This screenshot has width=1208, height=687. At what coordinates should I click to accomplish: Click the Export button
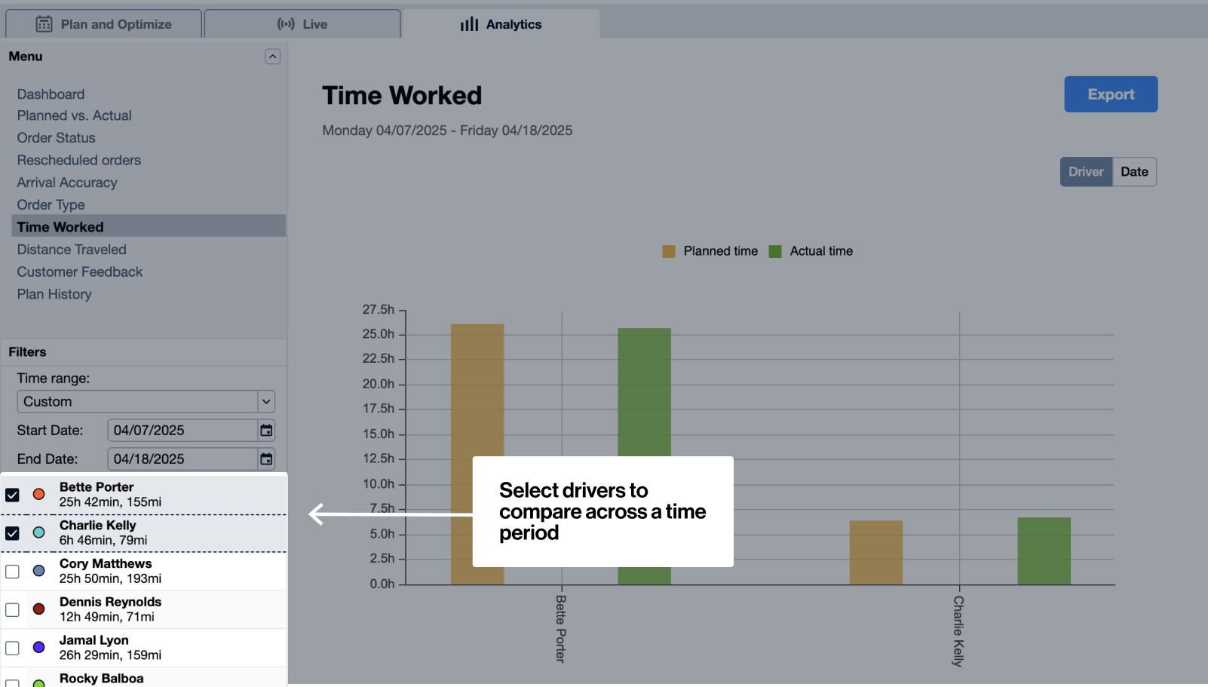coord(1110,94)
